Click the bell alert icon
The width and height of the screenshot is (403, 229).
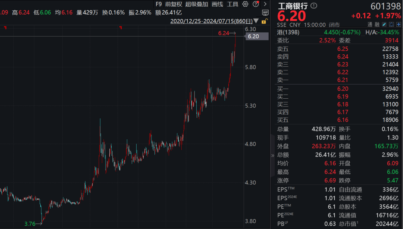pyautogui.click(x=391, y=24)
